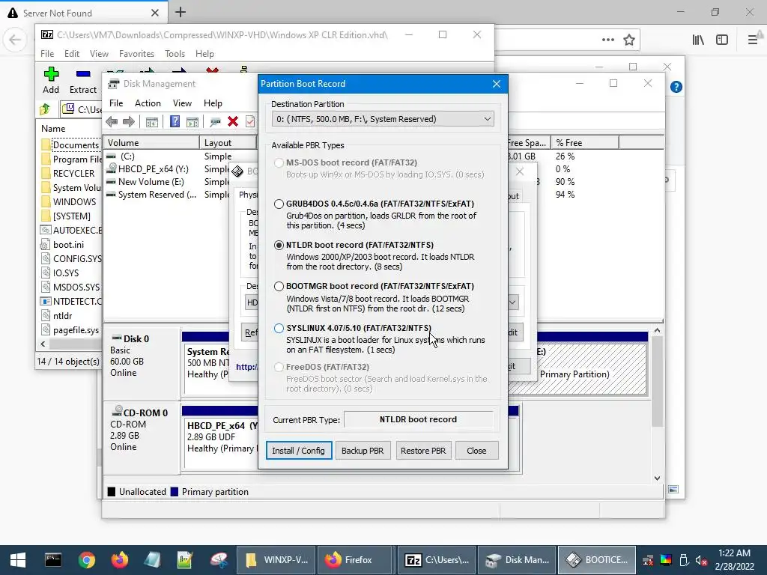Open Action menu in Disk Management

[x=148, y=103]
